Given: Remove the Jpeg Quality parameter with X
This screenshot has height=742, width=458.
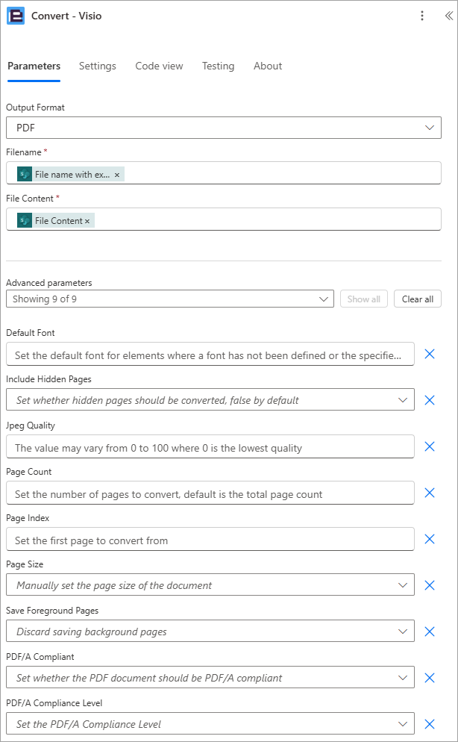Looking at the screenshot, I should pyautogui.click(x=430, y=446).
